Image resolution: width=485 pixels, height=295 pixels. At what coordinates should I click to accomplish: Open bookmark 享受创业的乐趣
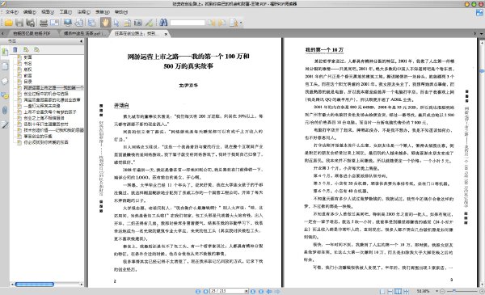coord(38,137)
